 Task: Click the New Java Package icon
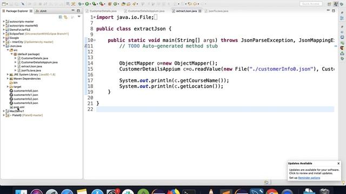click(x=110, y=4)
